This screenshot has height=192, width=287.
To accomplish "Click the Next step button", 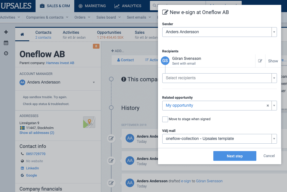I will 235,156.
